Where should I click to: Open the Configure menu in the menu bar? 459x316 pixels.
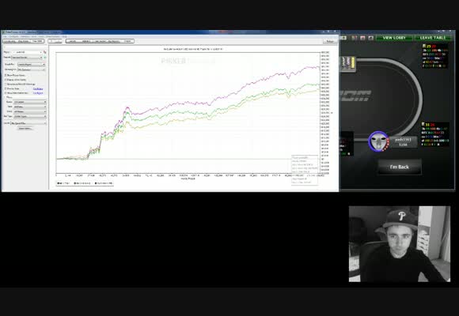click(13, 36)
